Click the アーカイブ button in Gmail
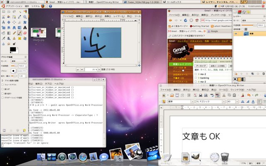 (x=201, y=66)
